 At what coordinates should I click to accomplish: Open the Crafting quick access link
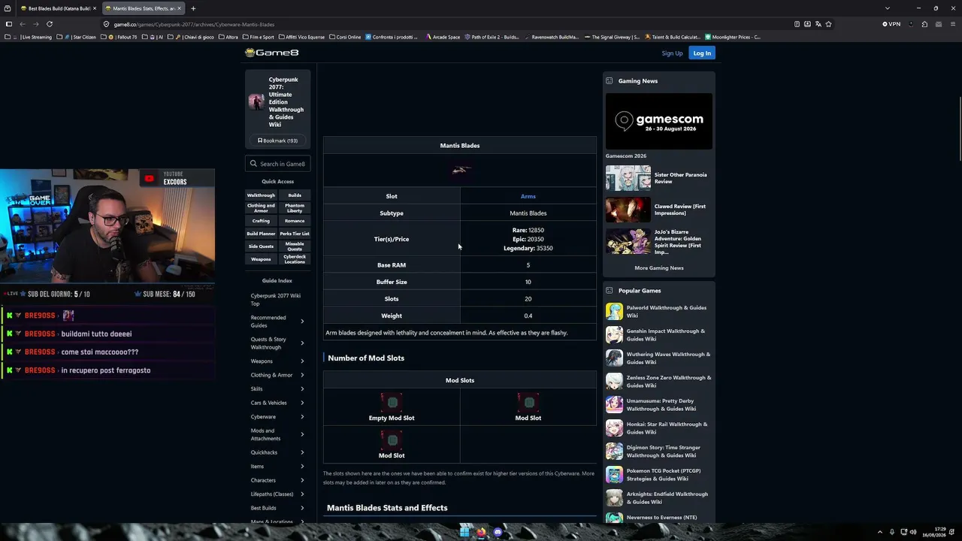click(x=261, y=221)
